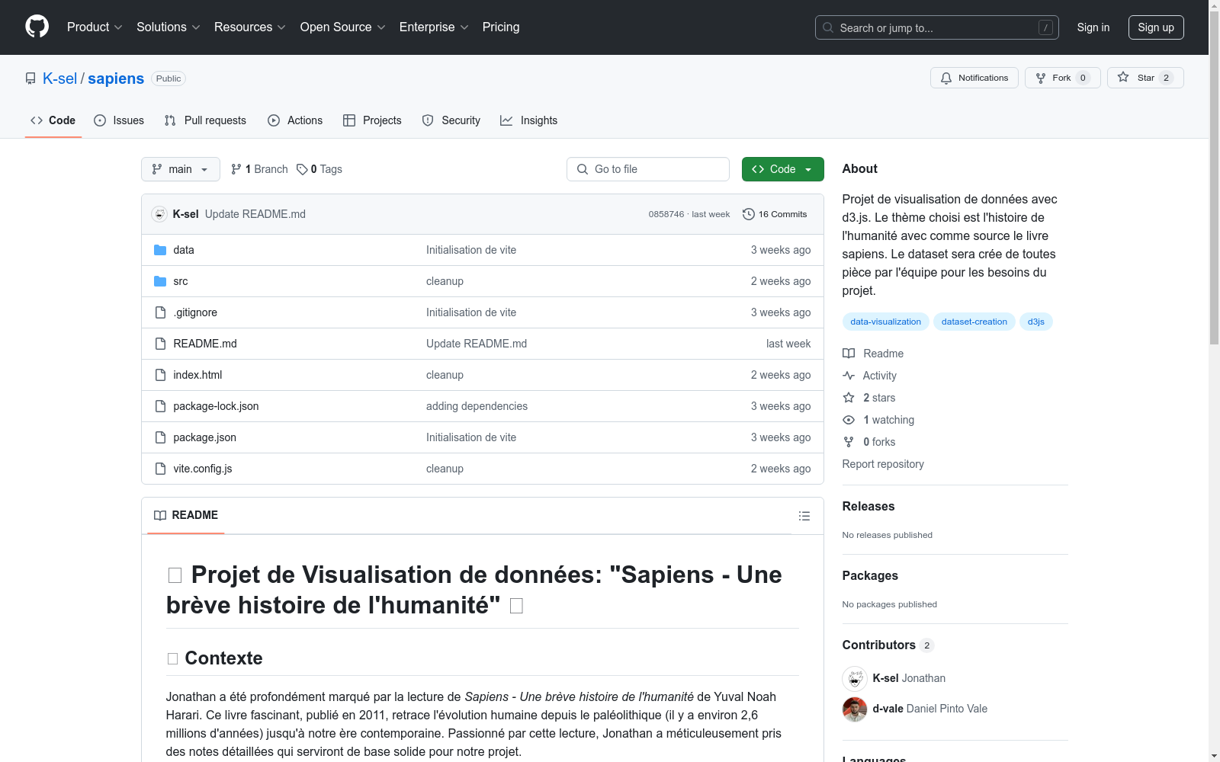Click the tag icon next to 0 Tags

click(302, 169)
